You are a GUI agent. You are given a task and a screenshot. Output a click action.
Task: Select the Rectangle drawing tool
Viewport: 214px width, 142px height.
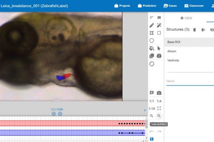pyautogui.click(x=159, y=33)
